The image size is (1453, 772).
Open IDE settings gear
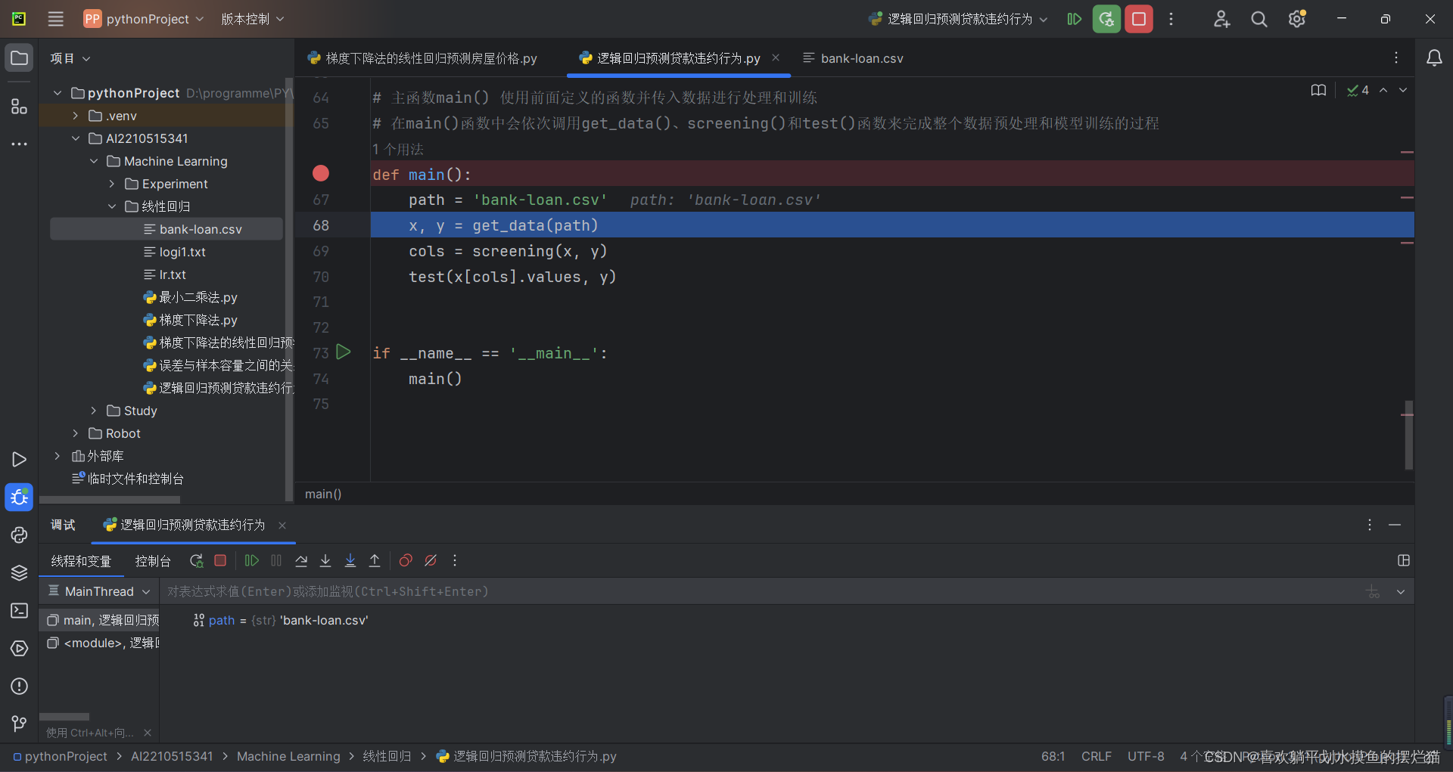pos(1297,19)
